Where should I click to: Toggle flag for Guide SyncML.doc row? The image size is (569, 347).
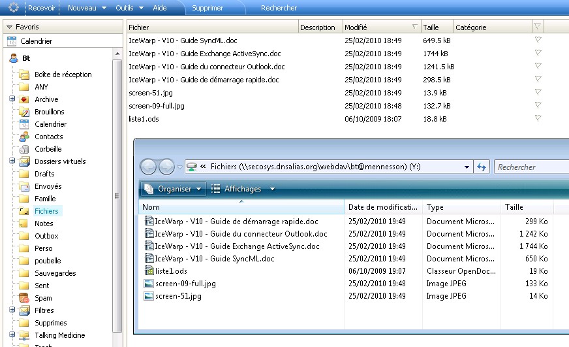pyautogui.click(x=538, y=41)
